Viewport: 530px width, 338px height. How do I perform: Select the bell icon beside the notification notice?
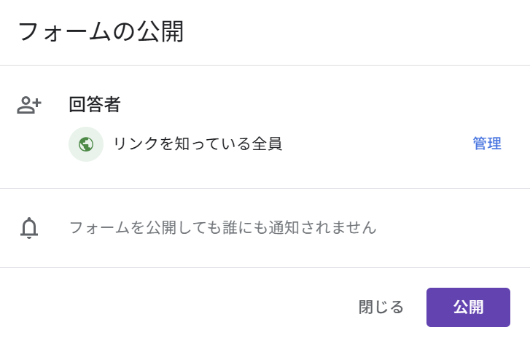point(29,228)
